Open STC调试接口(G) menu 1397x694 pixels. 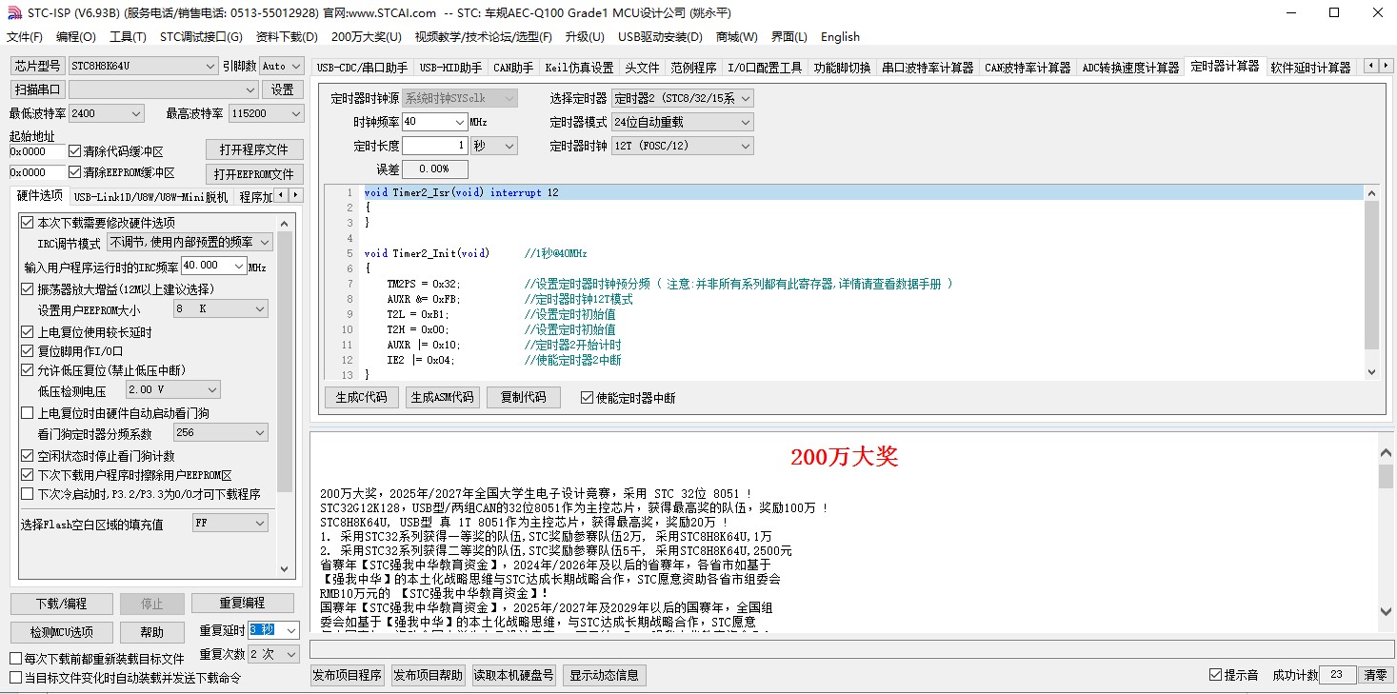[201, 37]
